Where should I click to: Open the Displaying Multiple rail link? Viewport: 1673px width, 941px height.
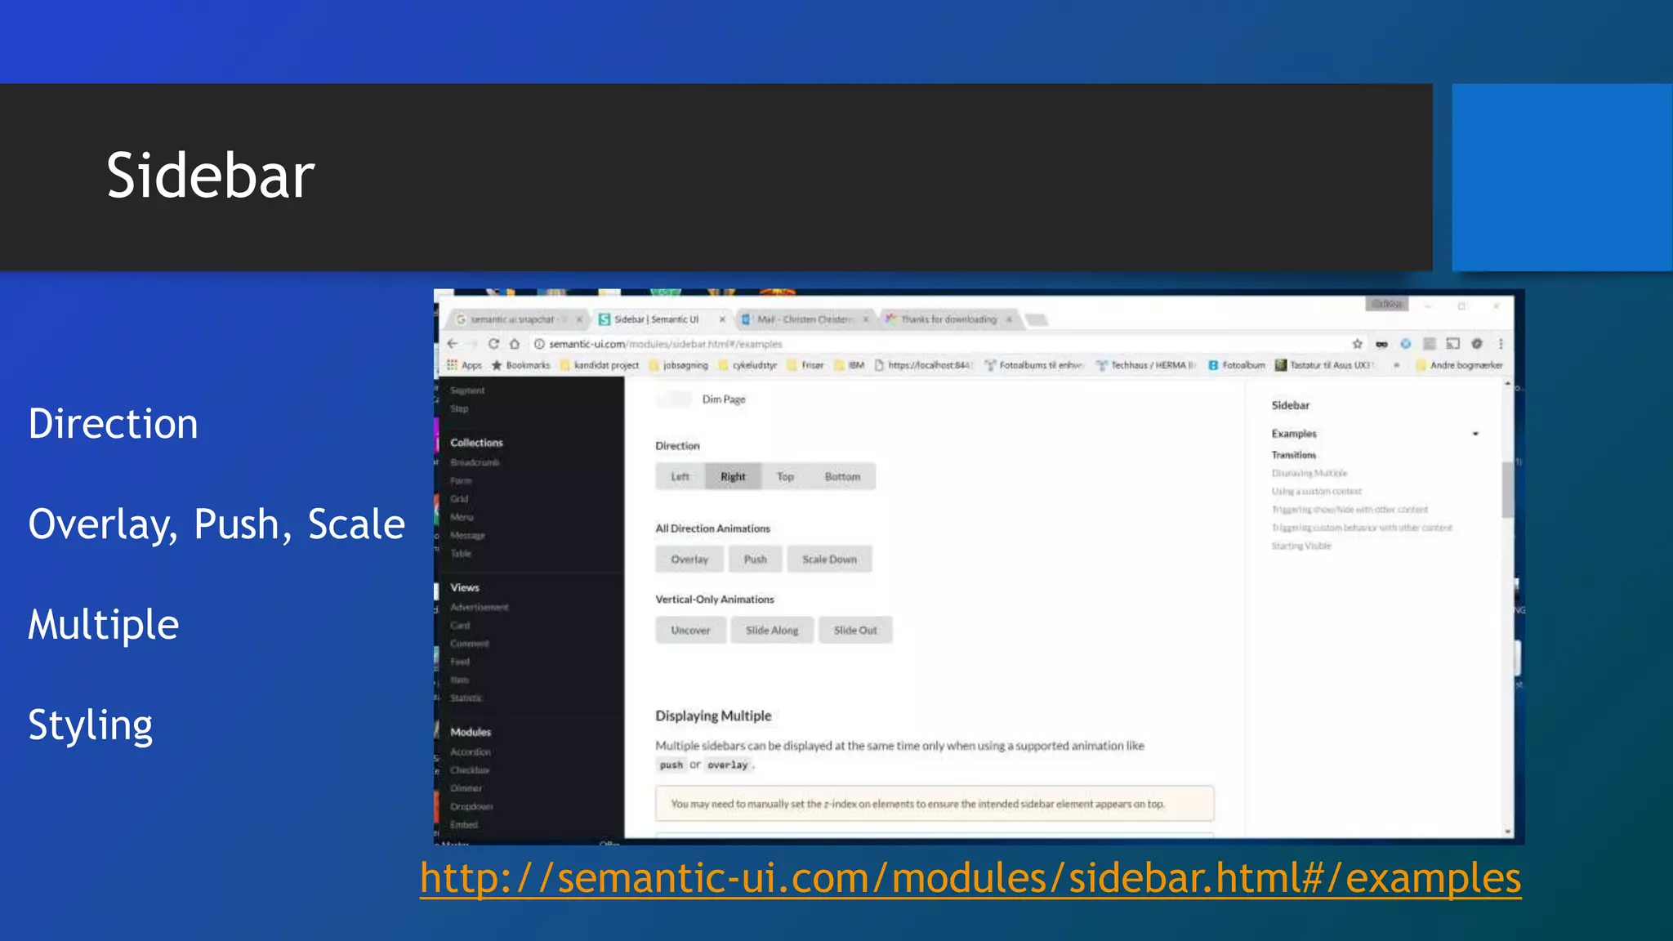(x=1309, y=473)
